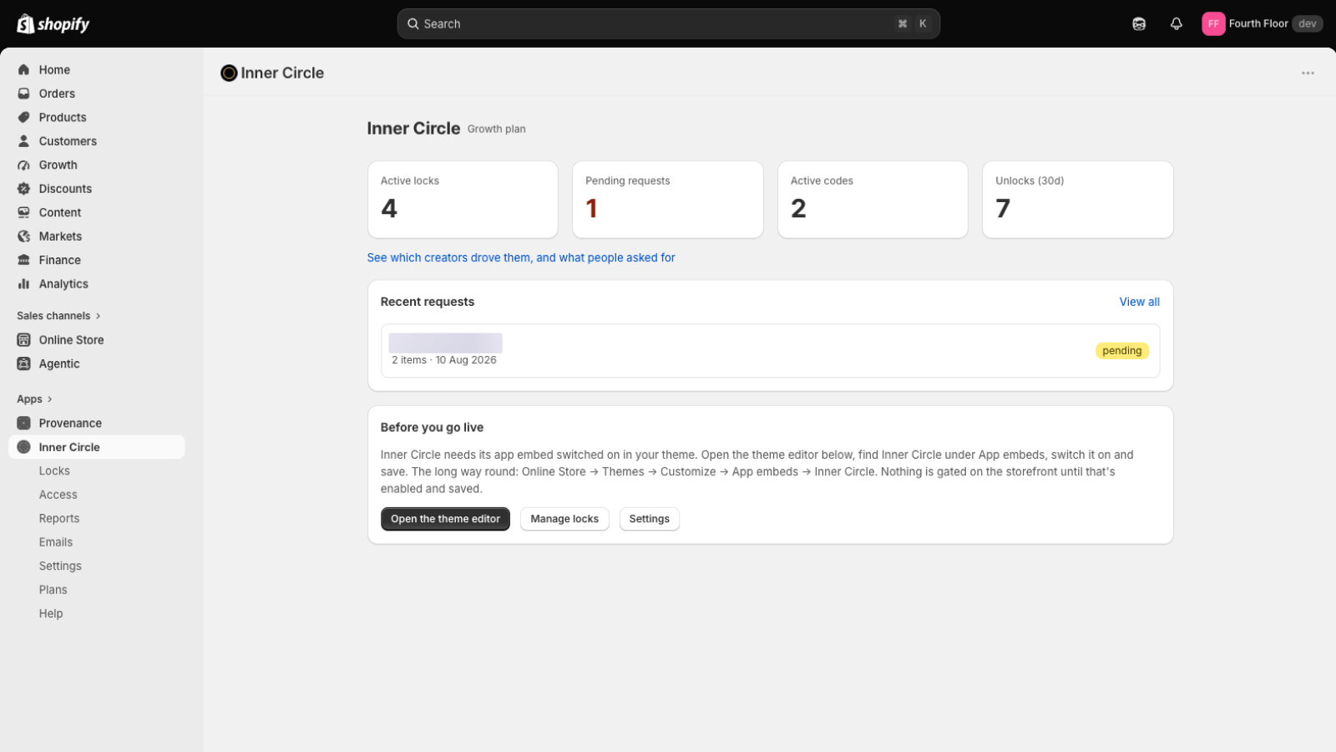Open Emails in the Inner Circle menu
1336x752 pixels.
click(56, 542)
